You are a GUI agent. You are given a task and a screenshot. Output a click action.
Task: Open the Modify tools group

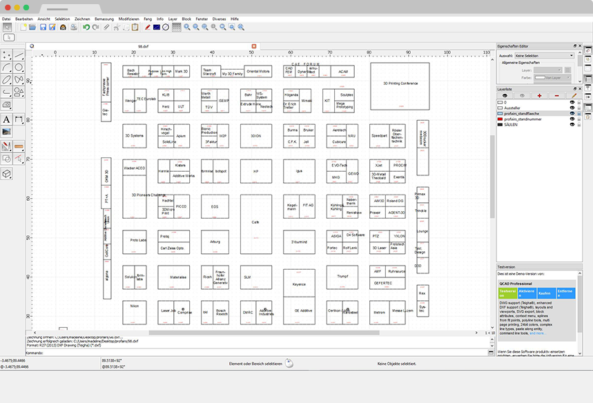point(6,146)
